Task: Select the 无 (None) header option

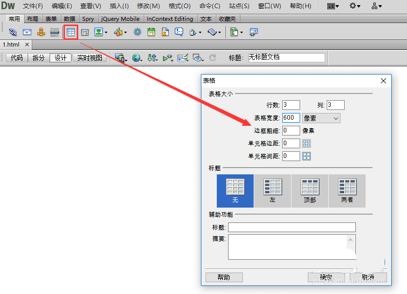Action: pos(235,191)
